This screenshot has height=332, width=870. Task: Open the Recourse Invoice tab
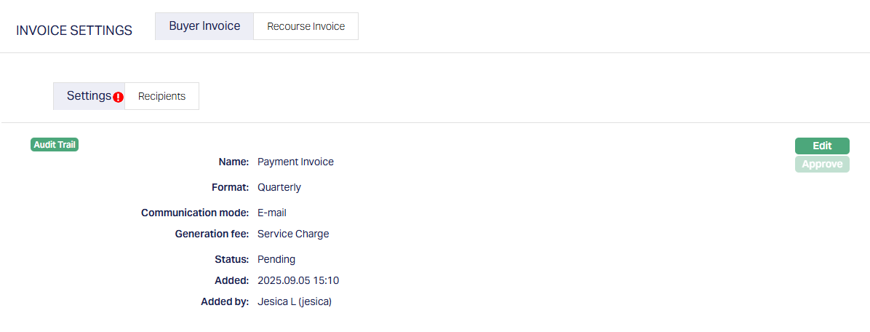tap(306, 26)
